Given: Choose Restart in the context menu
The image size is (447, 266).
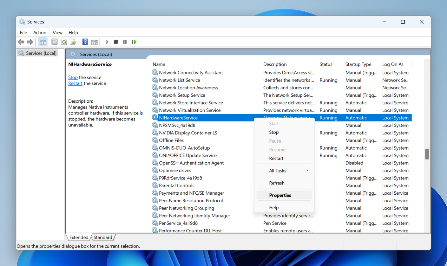Looking at the screenshot, I should (x=284, y=158).
